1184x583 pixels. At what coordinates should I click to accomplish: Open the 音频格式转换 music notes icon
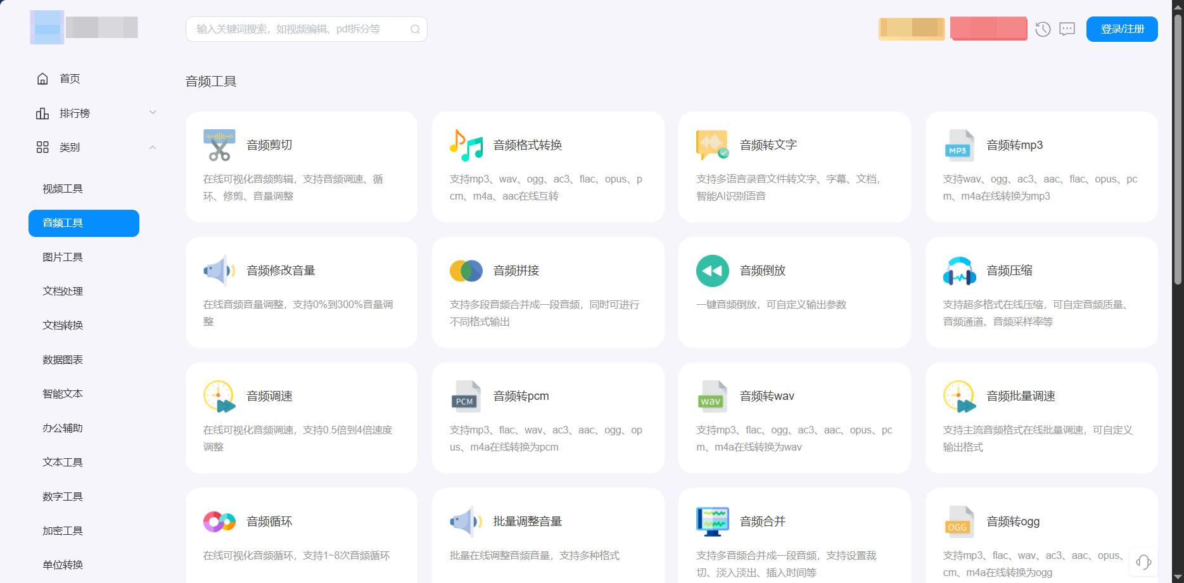coord(466,145)
